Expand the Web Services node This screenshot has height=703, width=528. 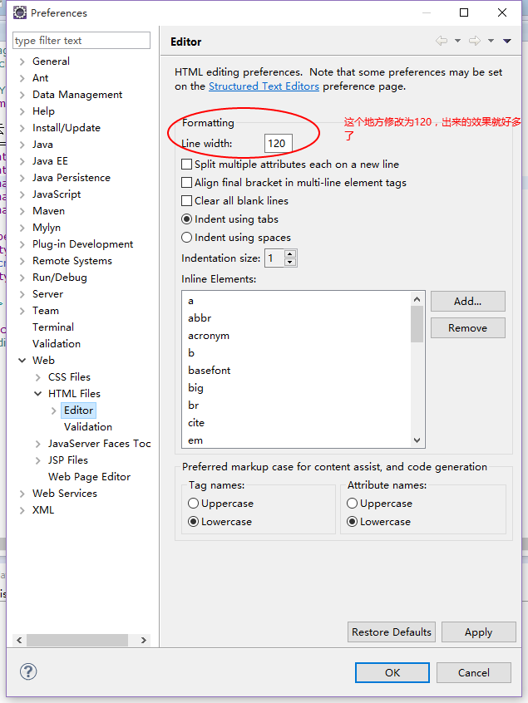click(x=22, y=493)
